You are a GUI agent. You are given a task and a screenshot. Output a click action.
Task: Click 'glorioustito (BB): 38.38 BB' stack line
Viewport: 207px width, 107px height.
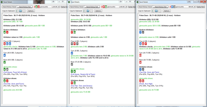(x=81, y=19)
